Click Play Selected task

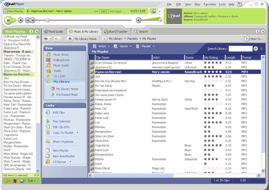(61, 121)
